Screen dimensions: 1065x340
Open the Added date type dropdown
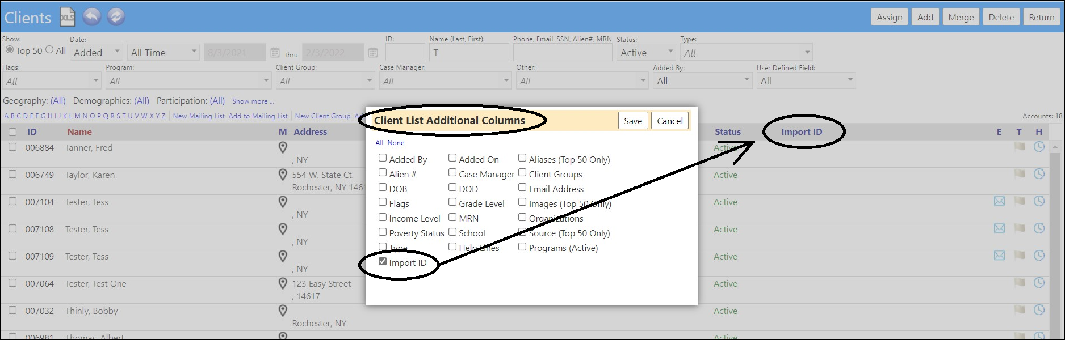click(x=97, y=52)
